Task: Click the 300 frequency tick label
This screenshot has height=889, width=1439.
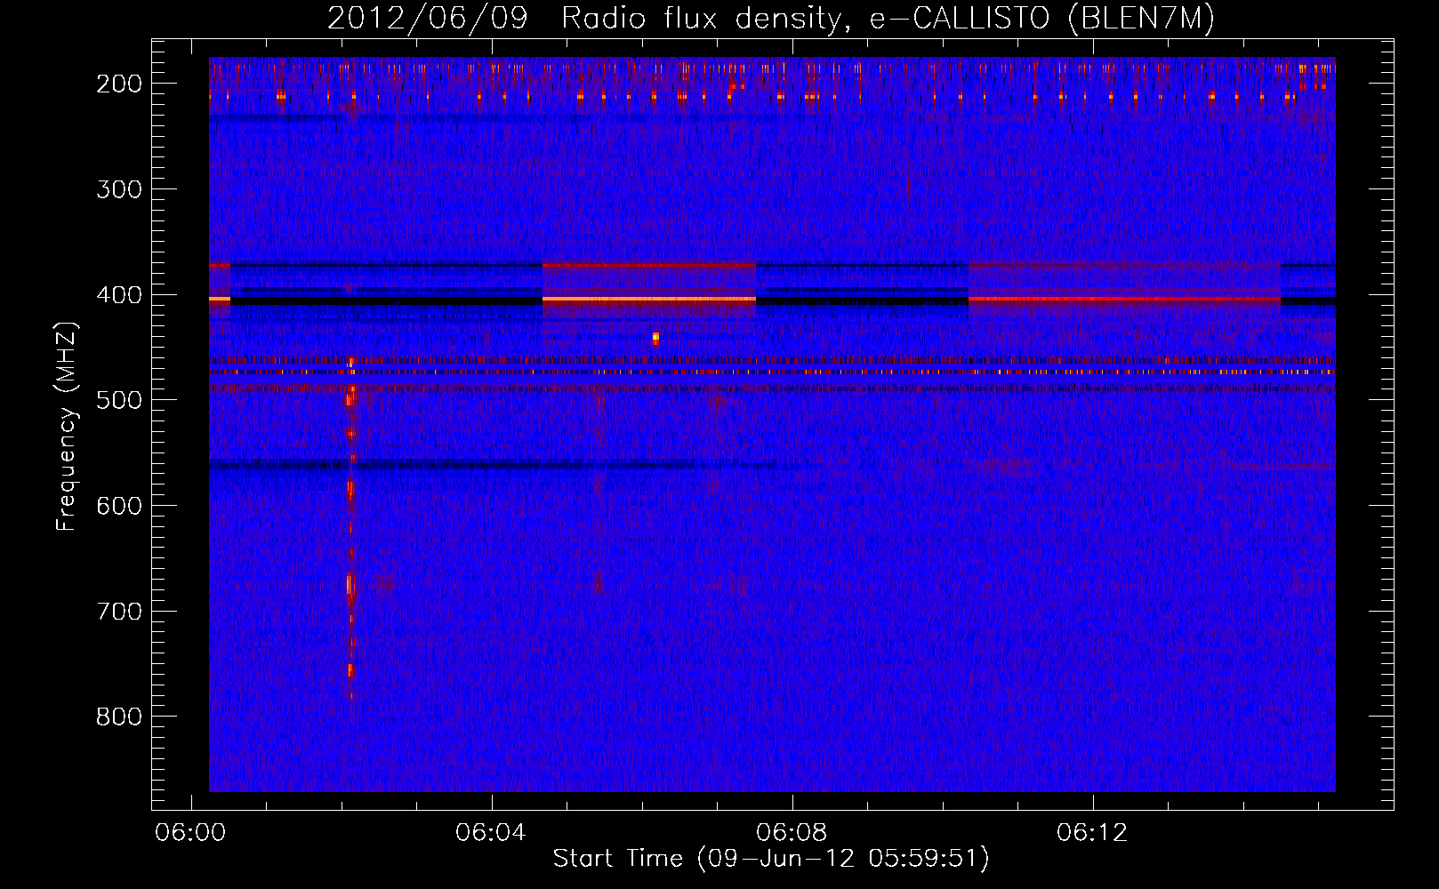Action: (x=119, y=189)
